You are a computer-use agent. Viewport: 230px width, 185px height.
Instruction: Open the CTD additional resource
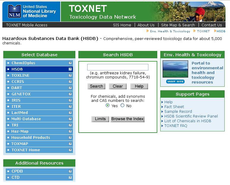pos(39,177)
